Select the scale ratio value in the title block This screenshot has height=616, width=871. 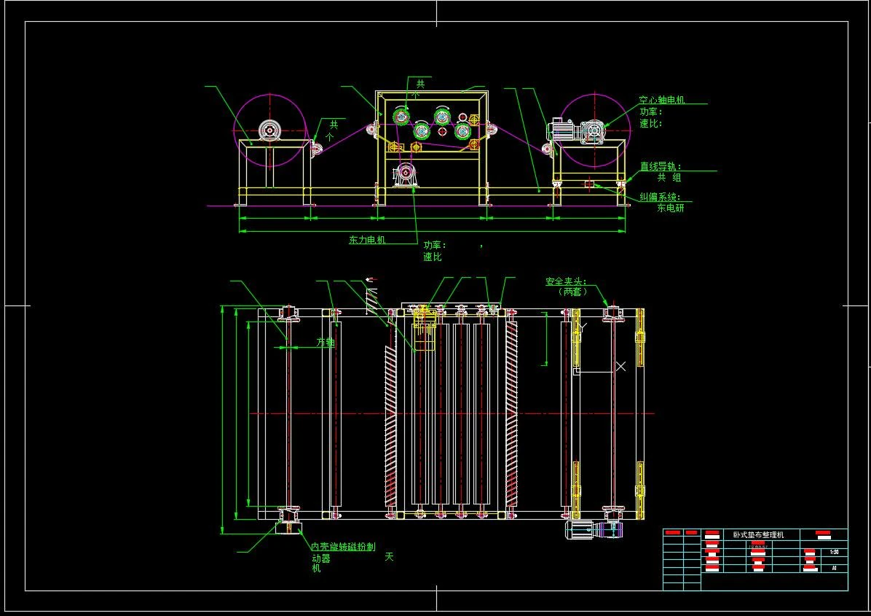pos(834,553)
